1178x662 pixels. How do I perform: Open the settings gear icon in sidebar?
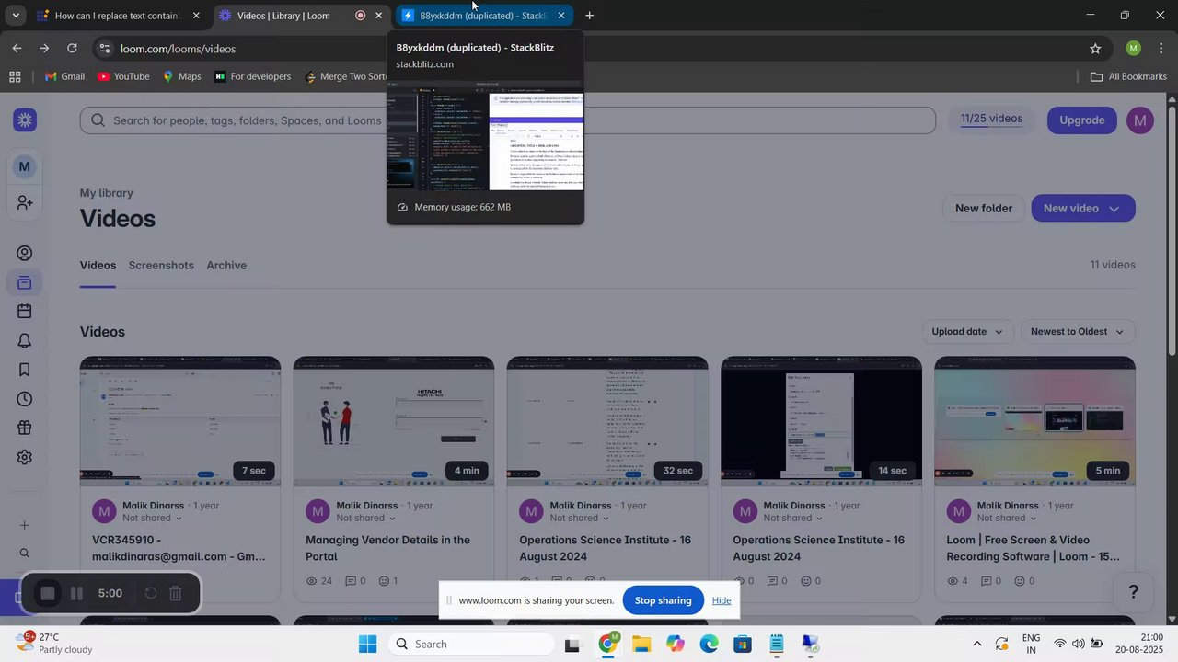click(25, 457)
